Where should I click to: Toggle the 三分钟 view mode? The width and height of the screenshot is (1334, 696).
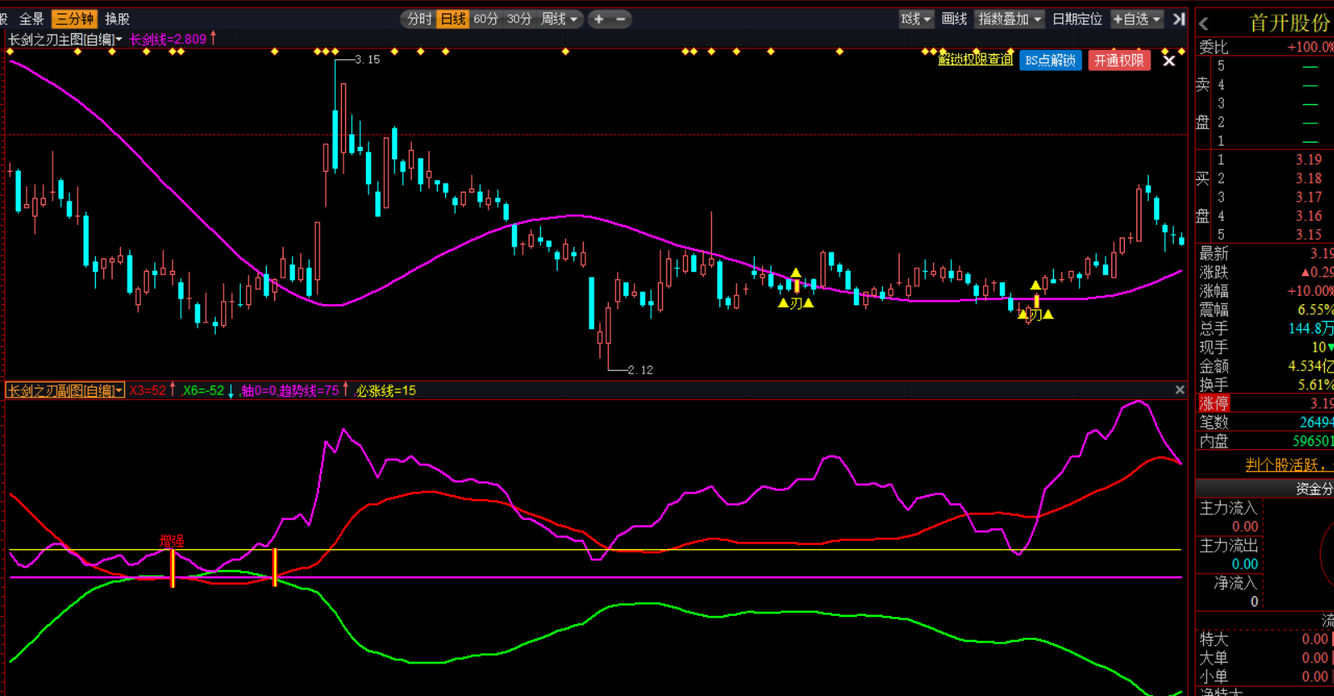[x=74, y=19]
